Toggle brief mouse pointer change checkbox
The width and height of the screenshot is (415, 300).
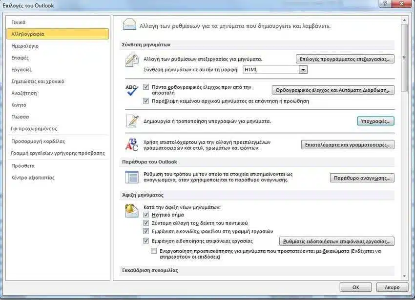tap(146, 223)
